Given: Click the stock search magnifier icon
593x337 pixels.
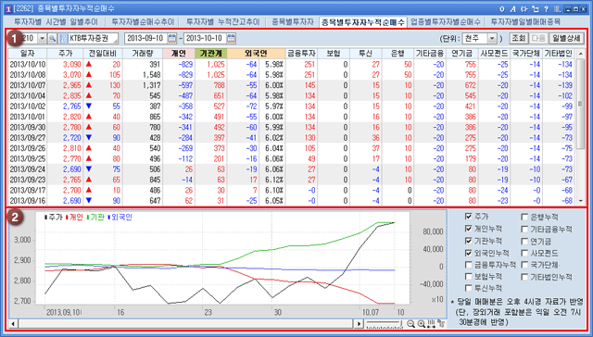Looking at the screenshot, I should [52, 38].
